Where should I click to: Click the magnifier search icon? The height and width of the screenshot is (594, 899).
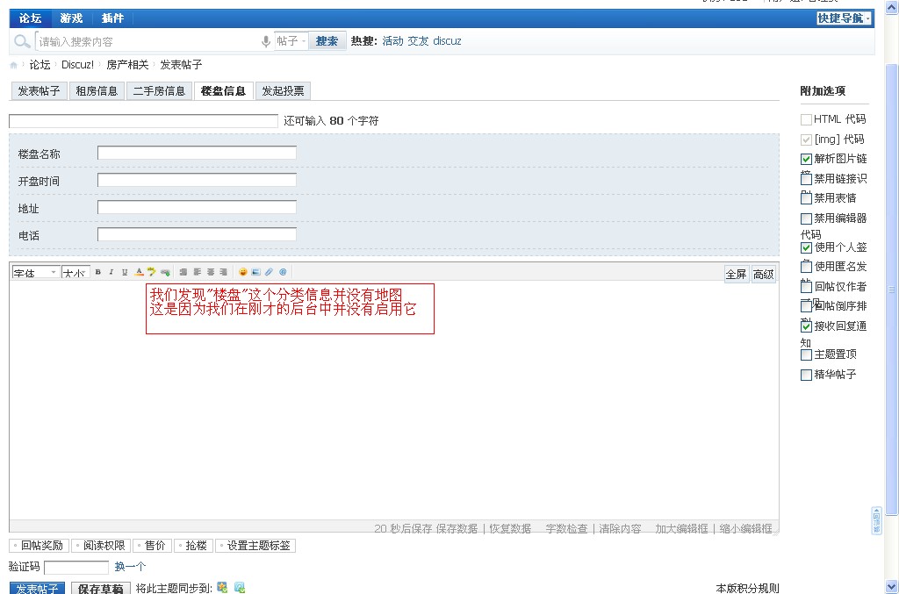(22, 41)
